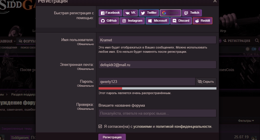Open the Фильтры dropdown
This screenshot has width=260, height=140.
pos(246,121)
